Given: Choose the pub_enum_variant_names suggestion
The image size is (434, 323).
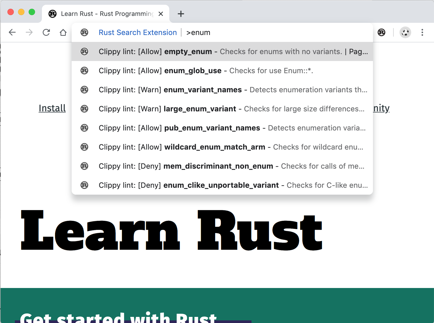Looking at the screenshot, I should [x=222, y=128].
